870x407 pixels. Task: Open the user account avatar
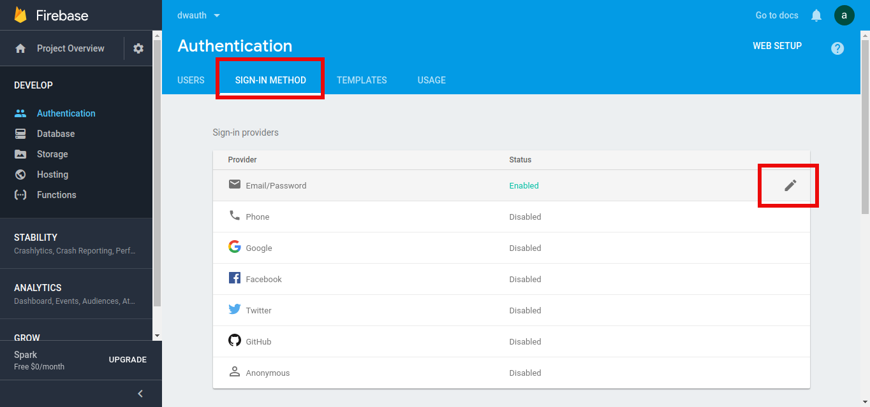coord(844,15)
